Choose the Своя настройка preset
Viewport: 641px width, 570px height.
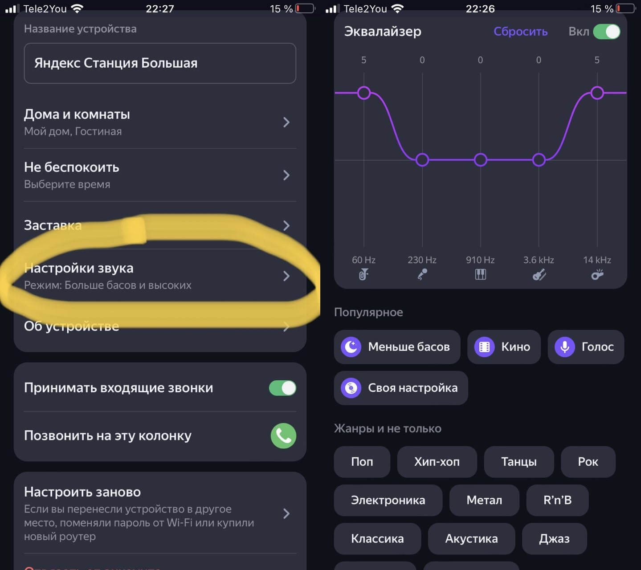(401, 388)
